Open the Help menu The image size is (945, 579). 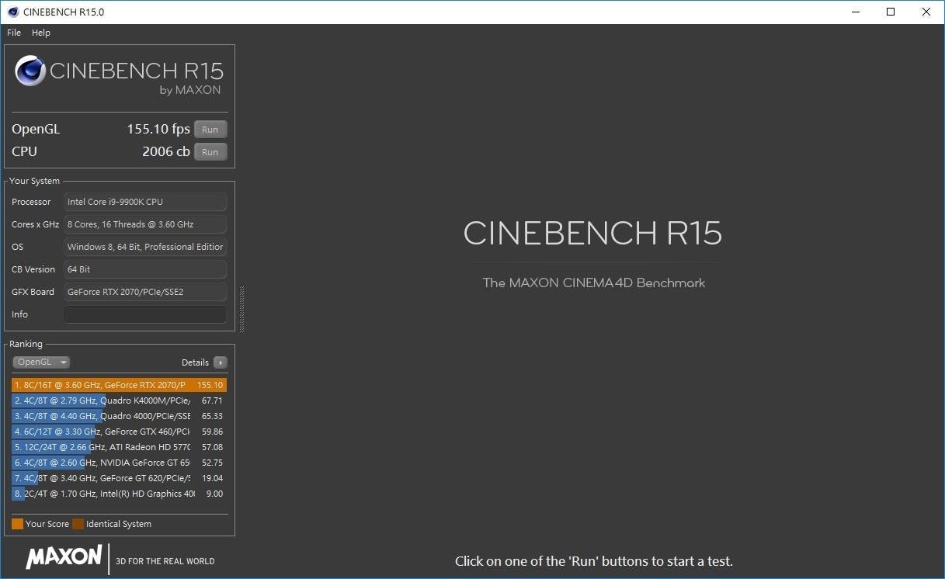(41, 33)
